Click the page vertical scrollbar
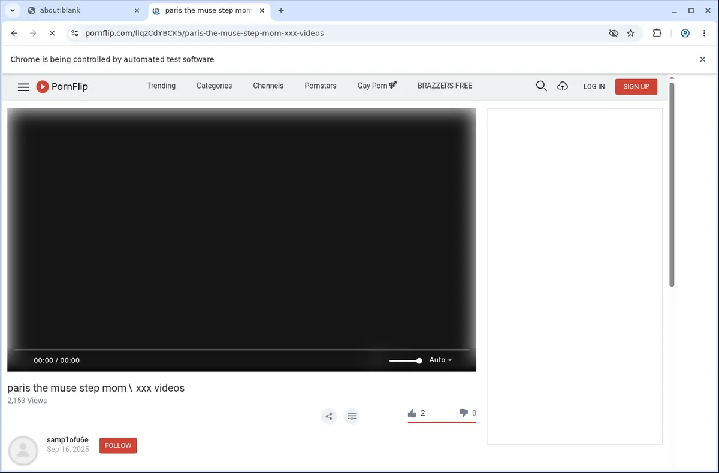This screenshot has width=719, height=473. (672, 184)
